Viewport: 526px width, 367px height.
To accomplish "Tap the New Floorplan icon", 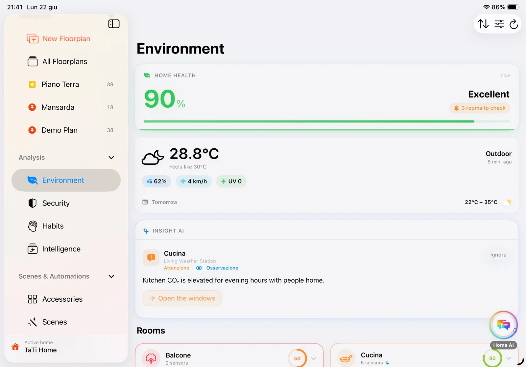I will [x=33, y=39].
